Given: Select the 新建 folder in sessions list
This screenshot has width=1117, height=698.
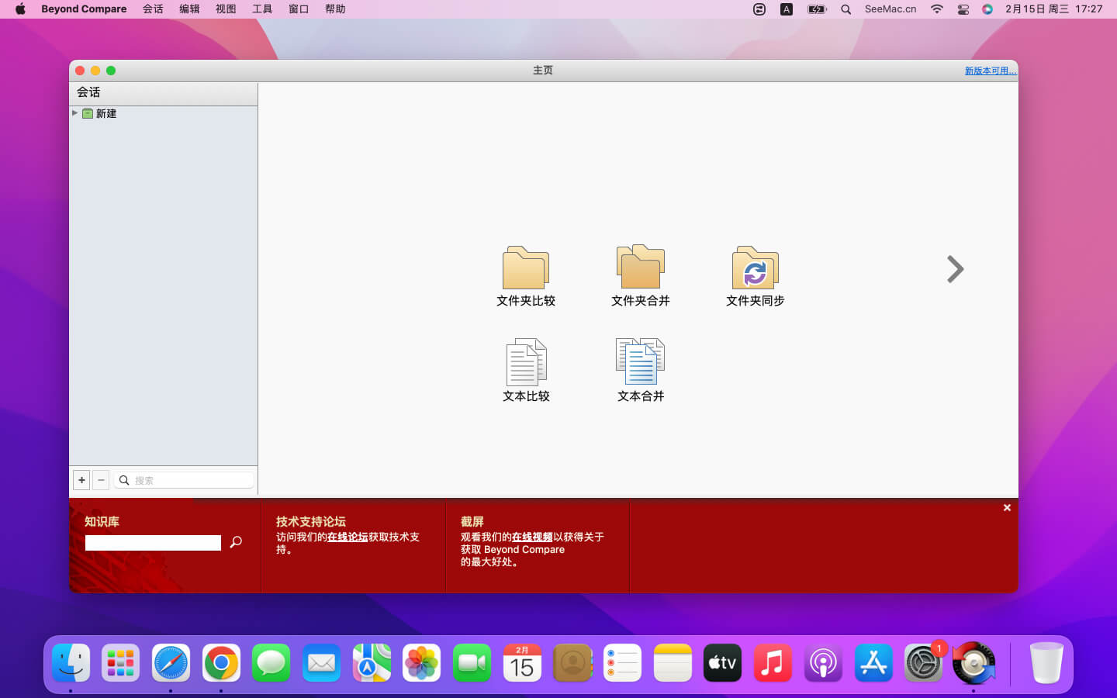Looking at the screenshot, I should (105, 113).
